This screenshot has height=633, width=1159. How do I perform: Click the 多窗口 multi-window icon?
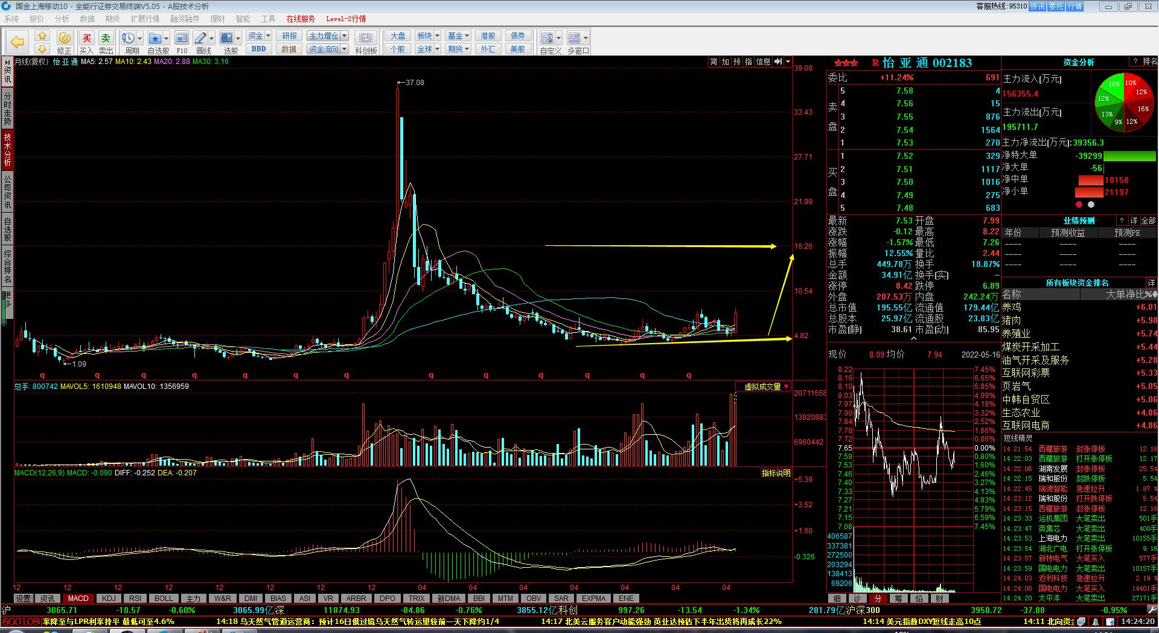574,37
